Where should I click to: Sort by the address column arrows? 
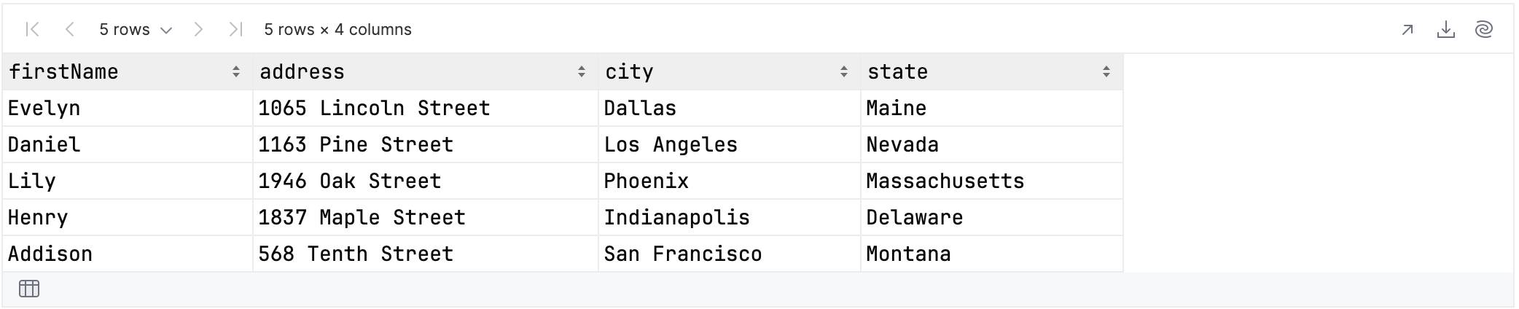point(582,71)
